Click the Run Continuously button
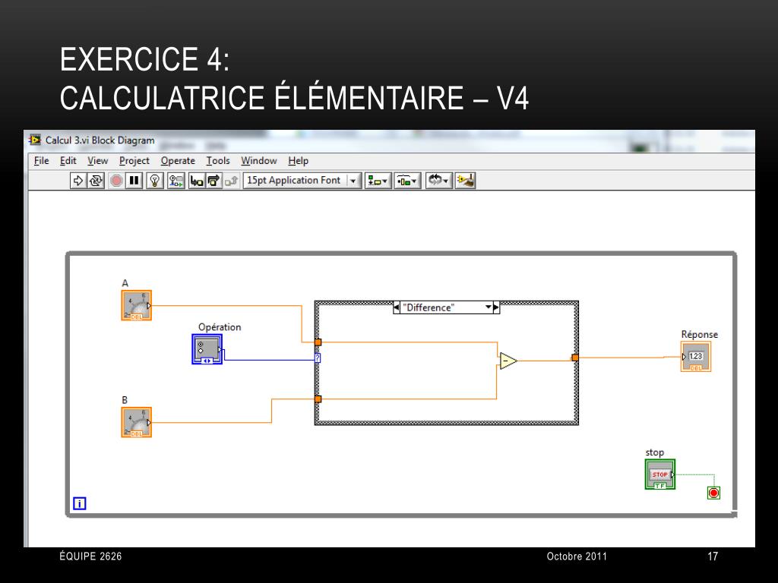 (96, 181)
